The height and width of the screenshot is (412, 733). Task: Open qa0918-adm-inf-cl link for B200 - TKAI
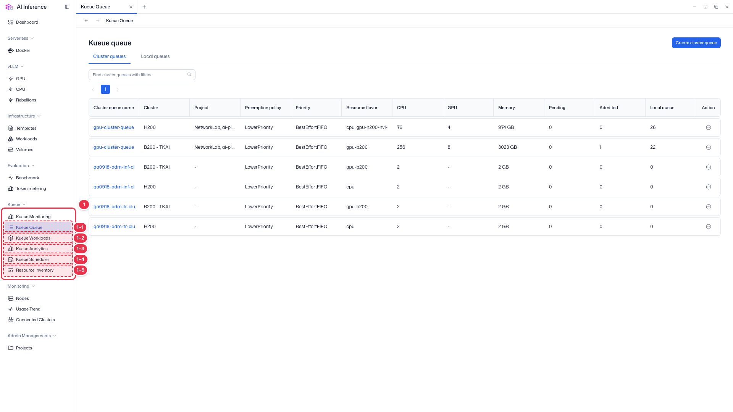point(114,167)
